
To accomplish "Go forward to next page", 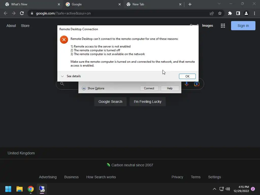I will (x=14, y=13).
